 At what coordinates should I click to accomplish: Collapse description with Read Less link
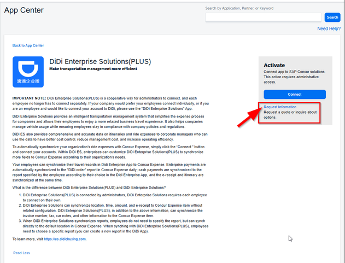coord(21,253)
